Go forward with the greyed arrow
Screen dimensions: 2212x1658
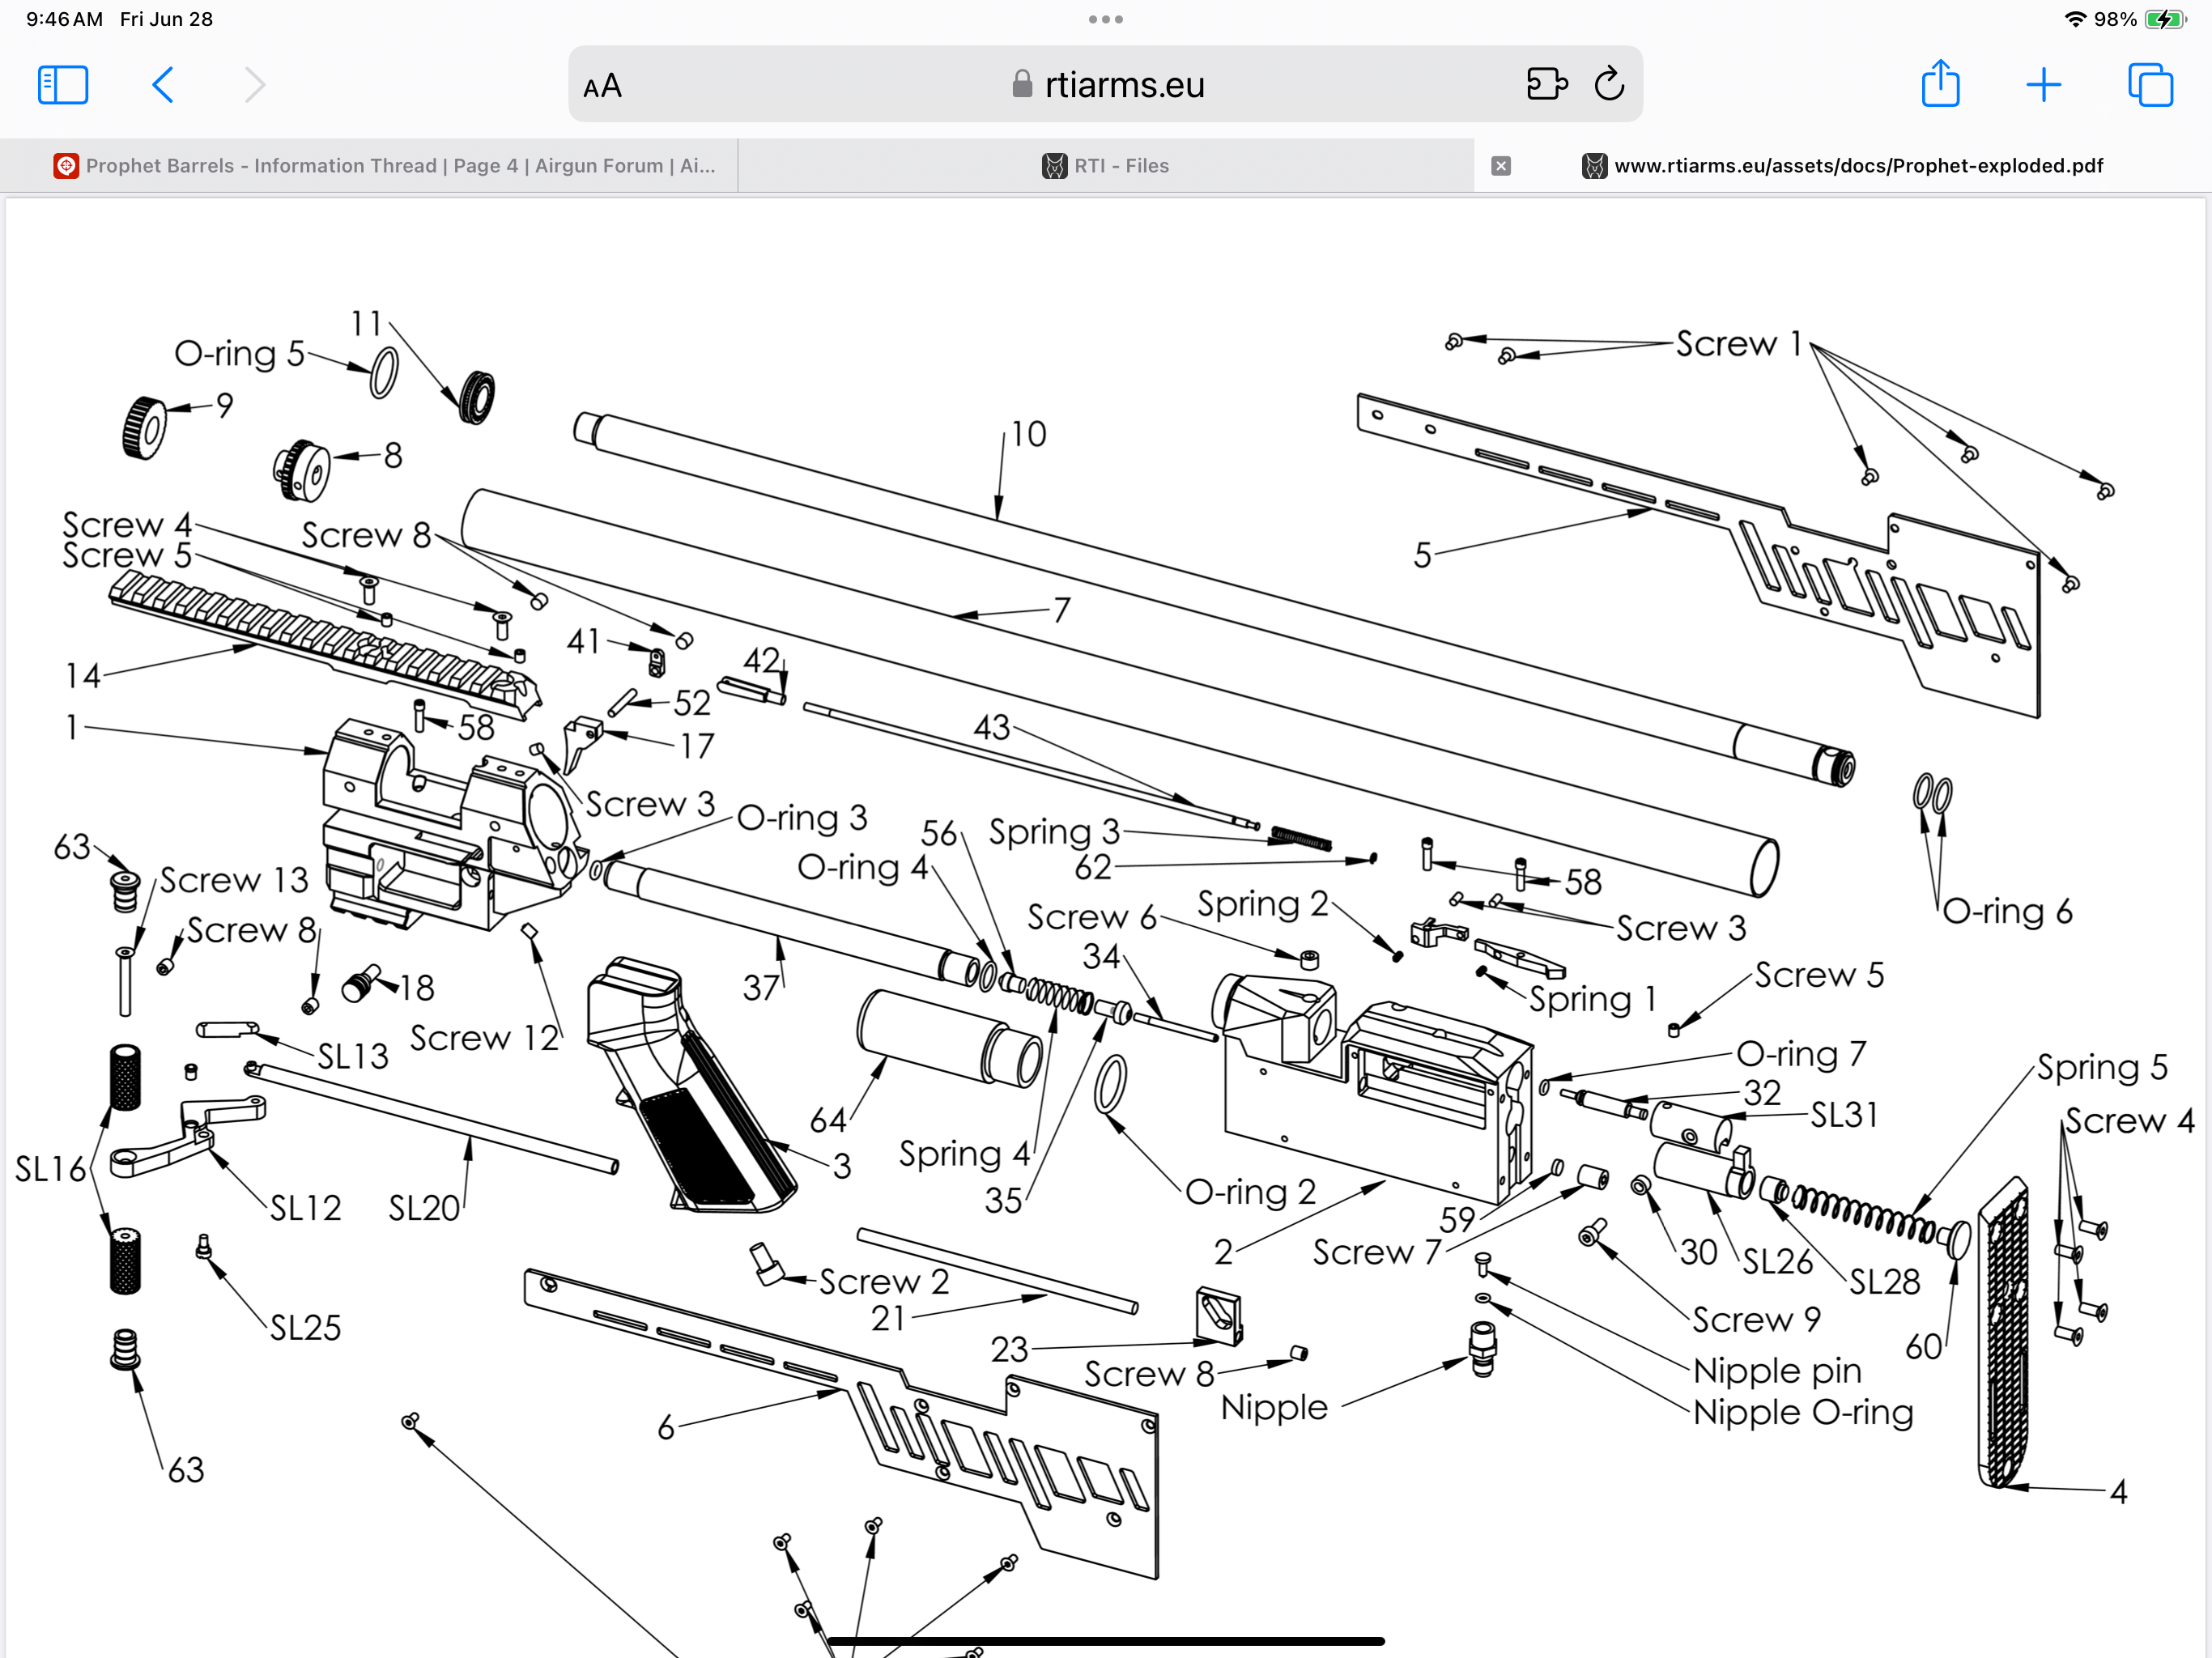255,85
